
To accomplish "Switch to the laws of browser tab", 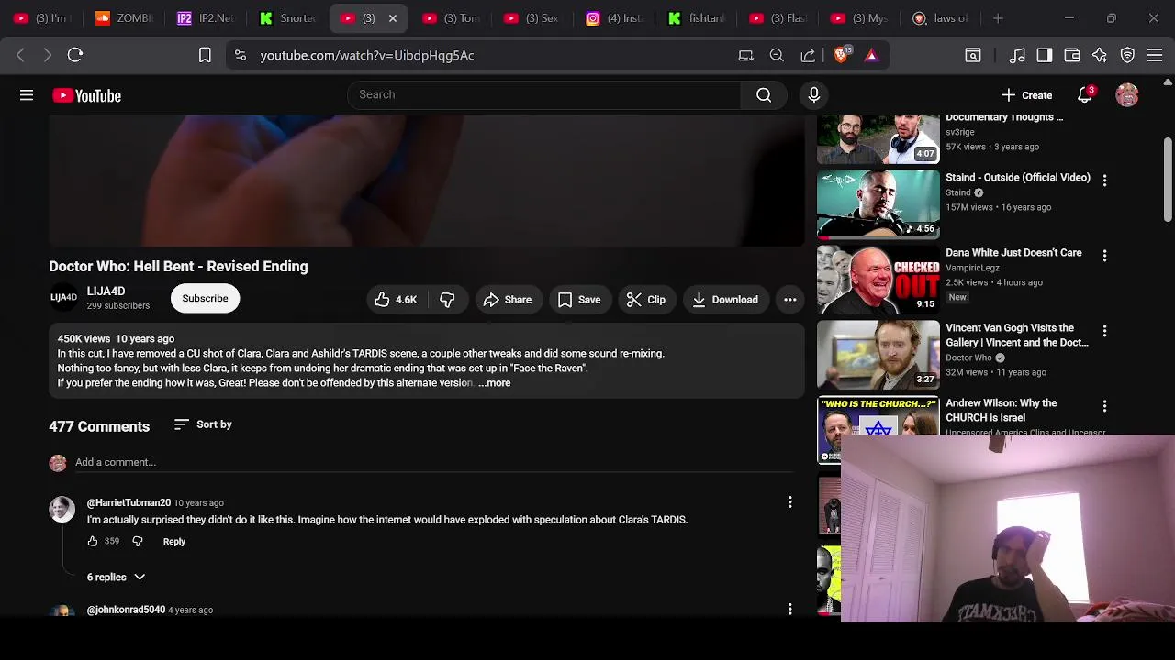I will 941,17.
